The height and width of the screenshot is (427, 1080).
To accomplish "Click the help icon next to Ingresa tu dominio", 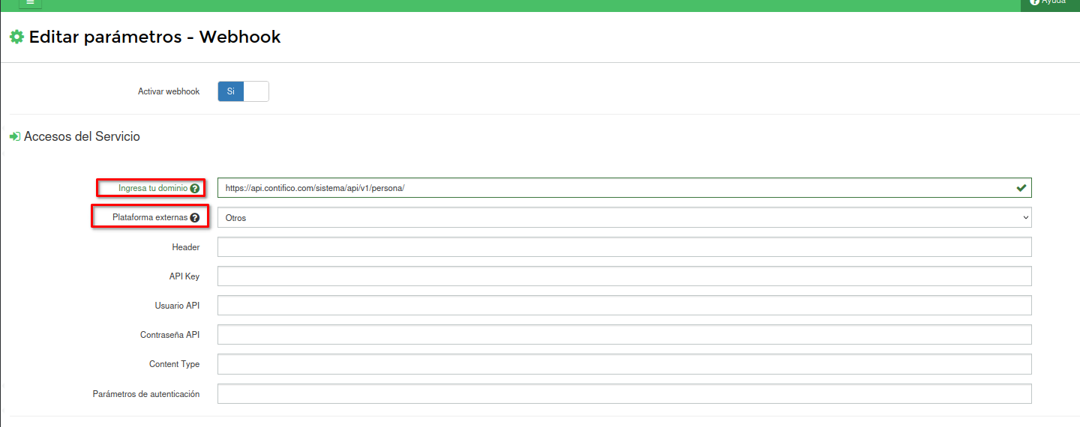I will (195, 189).
